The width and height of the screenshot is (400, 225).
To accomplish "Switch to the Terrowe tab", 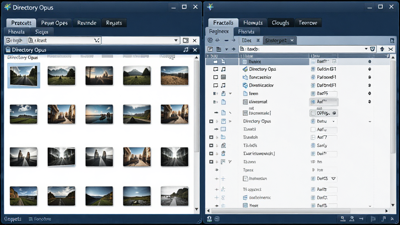I will pos(308,23).
